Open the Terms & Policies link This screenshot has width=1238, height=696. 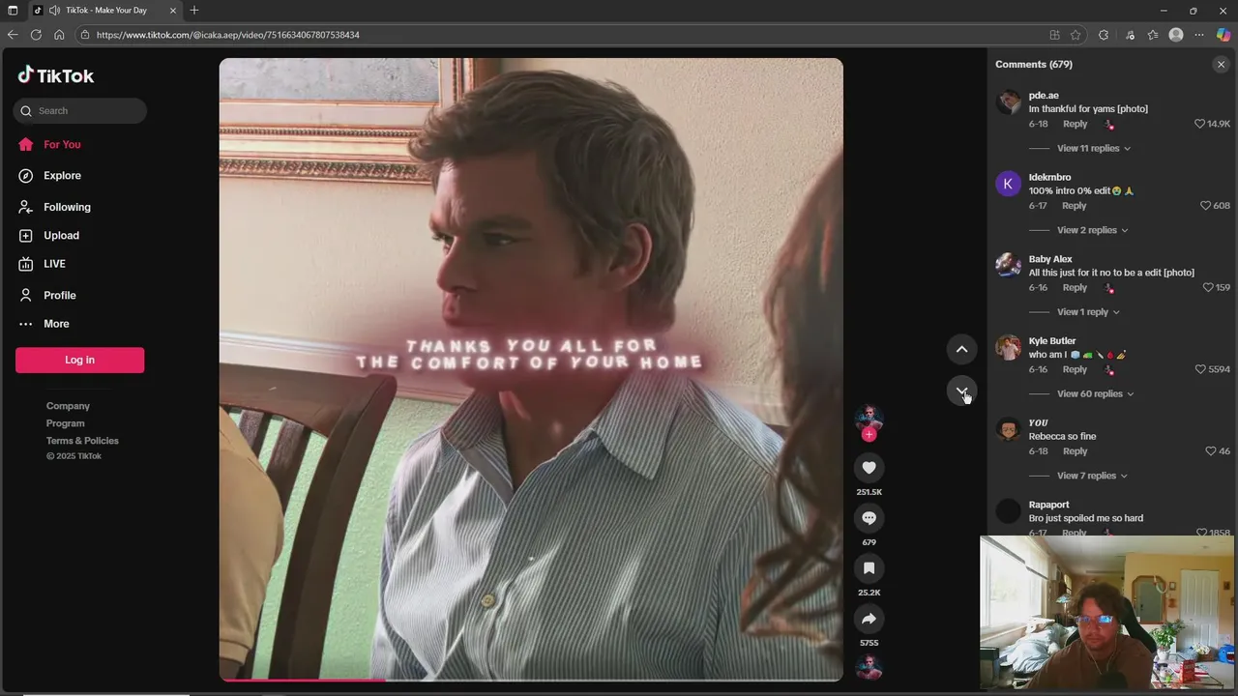pos(82,441)
